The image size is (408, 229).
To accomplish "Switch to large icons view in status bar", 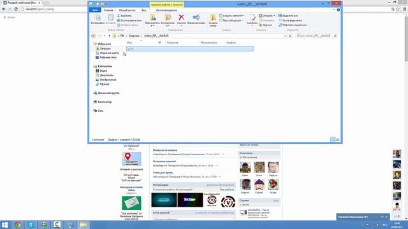I will click(x=338, y=140).
